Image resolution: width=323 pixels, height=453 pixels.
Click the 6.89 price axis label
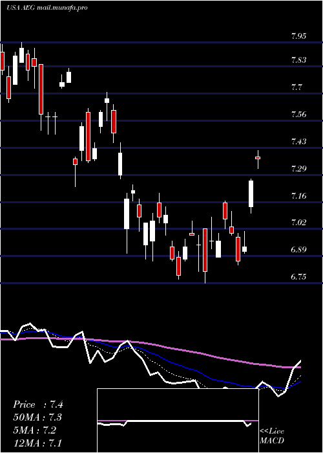[x=298, y=250]
